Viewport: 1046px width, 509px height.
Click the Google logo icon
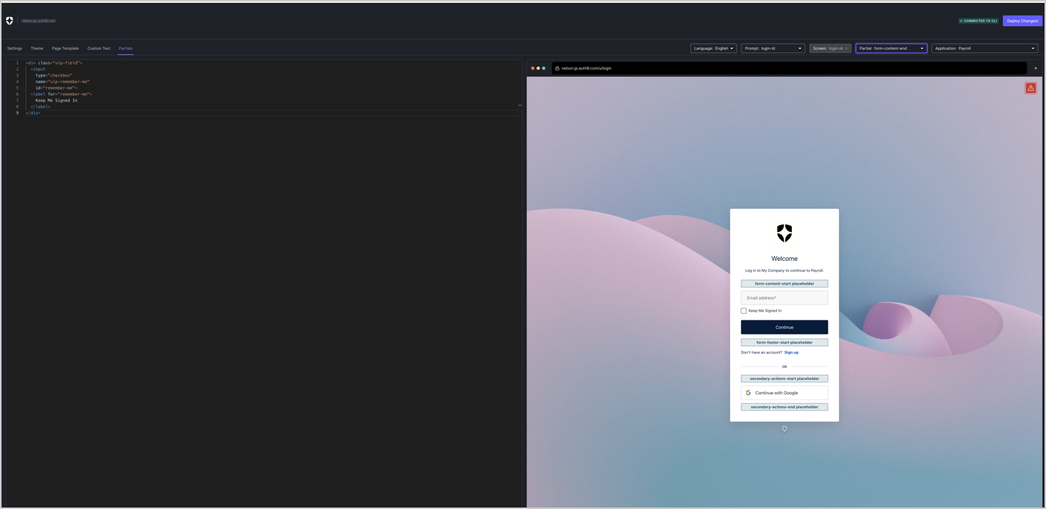click(748, 393)
